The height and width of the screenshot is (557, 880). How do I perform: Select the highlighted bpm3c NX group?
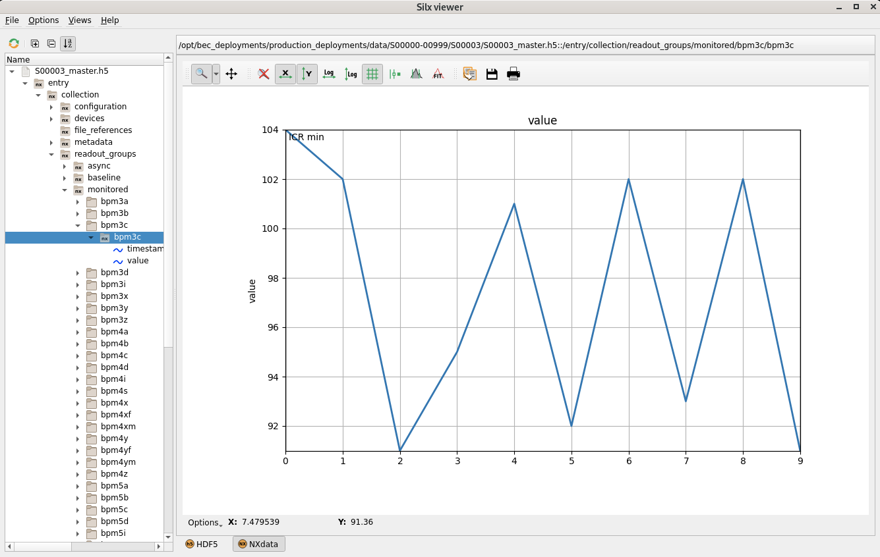point(127,237)
